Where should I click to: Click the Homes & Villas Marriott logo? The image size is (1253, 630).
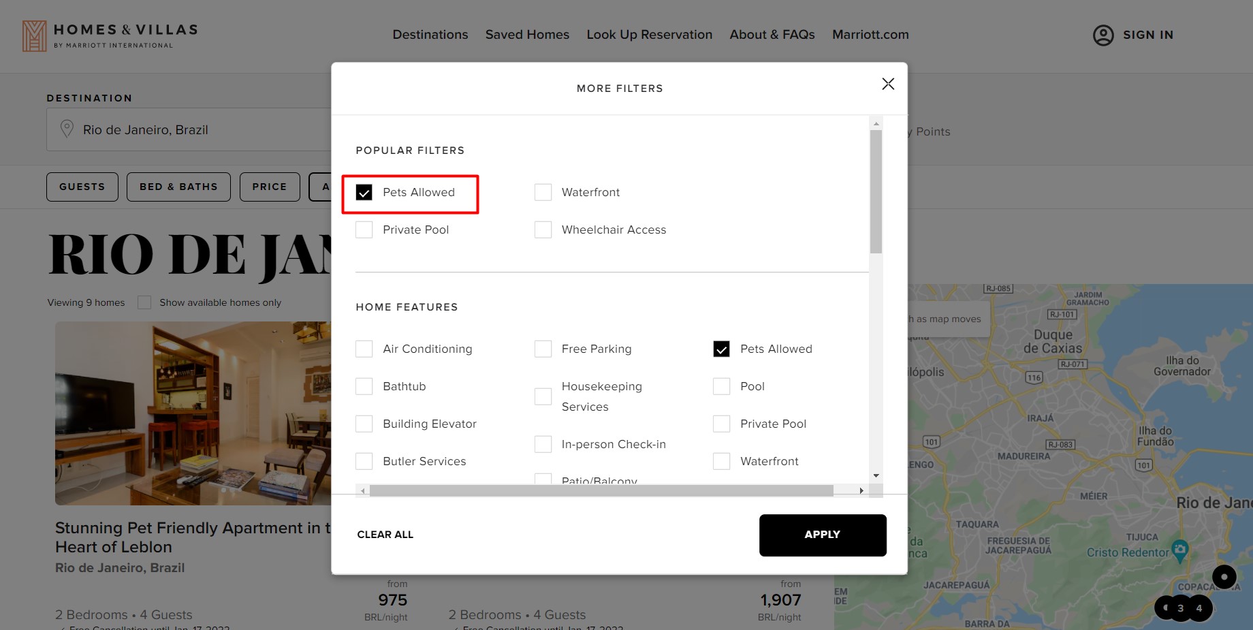[110, 35]
